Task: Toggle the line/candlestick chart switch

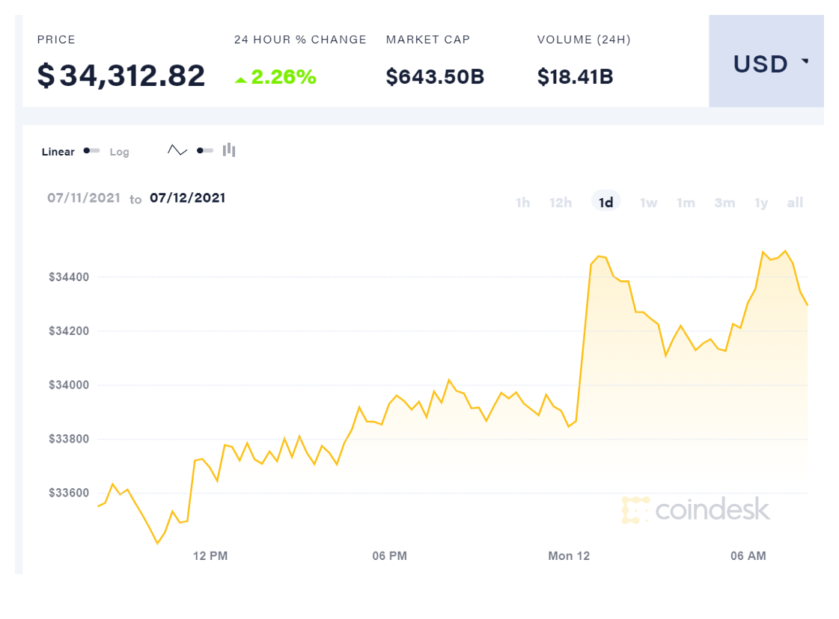Action: (x=204, y=150)
